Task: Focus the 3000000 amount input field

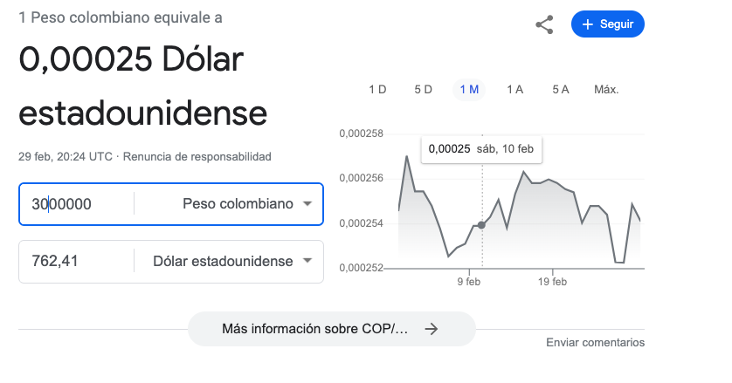Action: point(77,204)
